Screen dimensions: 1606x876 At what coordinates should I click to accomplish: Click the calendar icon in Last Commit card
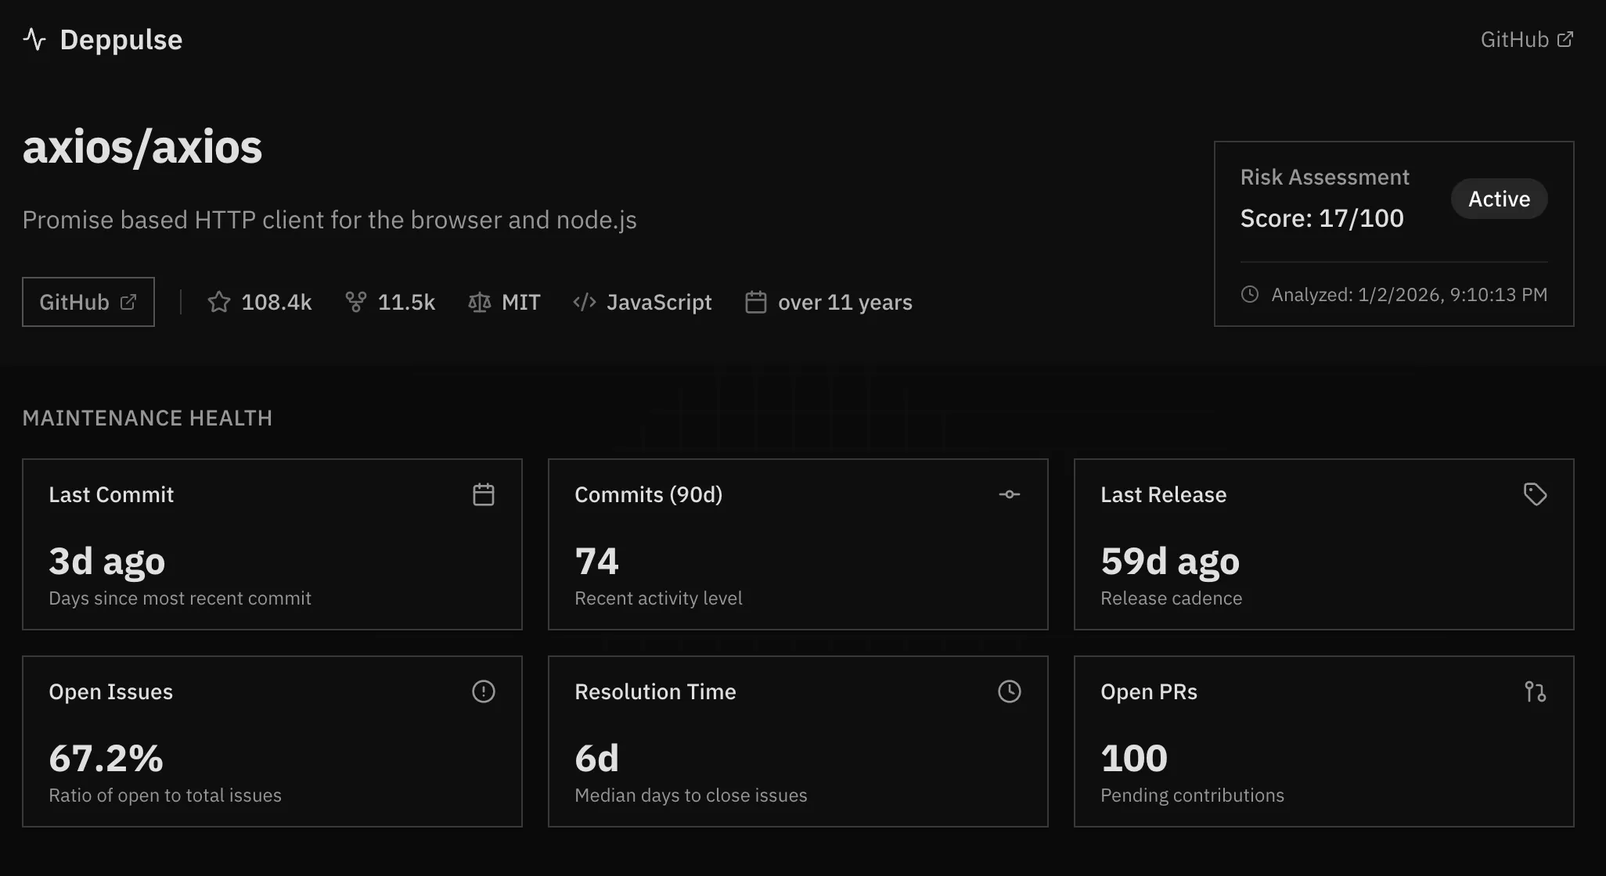tap(484, 494)
